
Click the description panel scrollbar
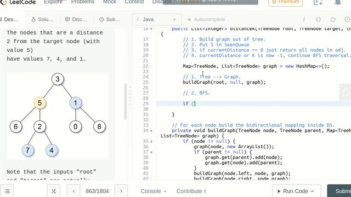tap(126, 102)
